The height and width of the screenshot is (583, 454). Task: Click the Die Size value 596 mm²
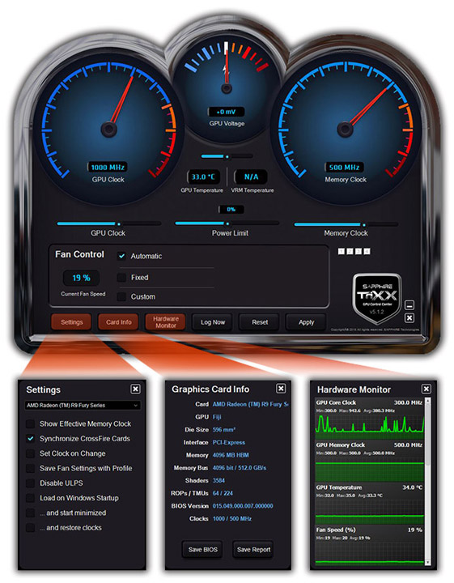click(x=223, y=429)
